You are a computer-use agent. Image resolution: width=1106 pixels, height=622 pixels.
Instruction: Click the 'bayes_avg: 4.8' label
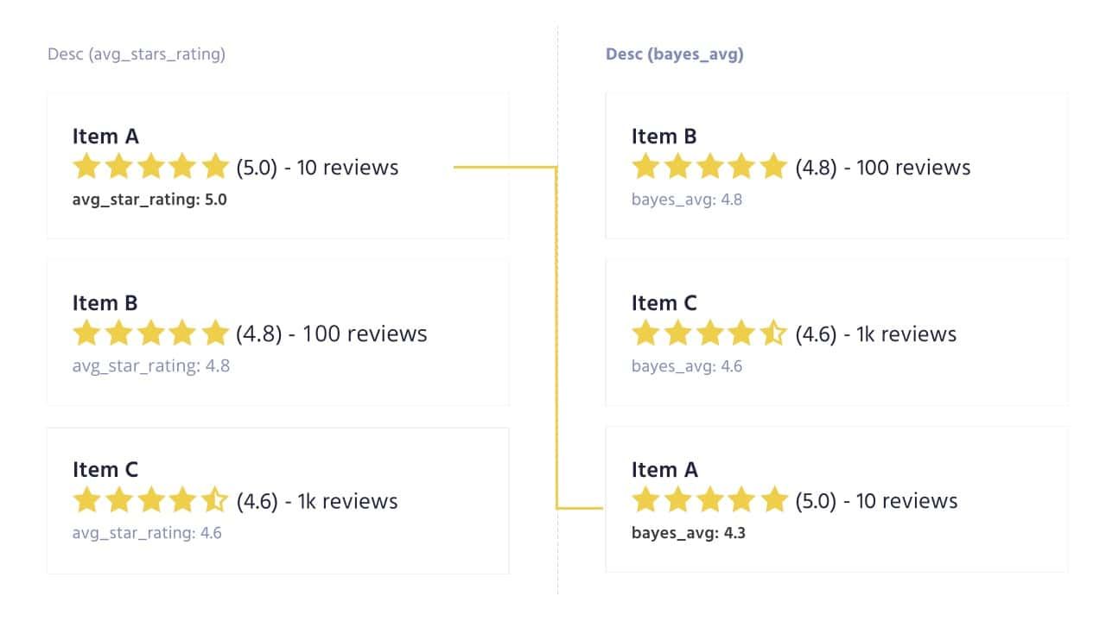[687, 200]
